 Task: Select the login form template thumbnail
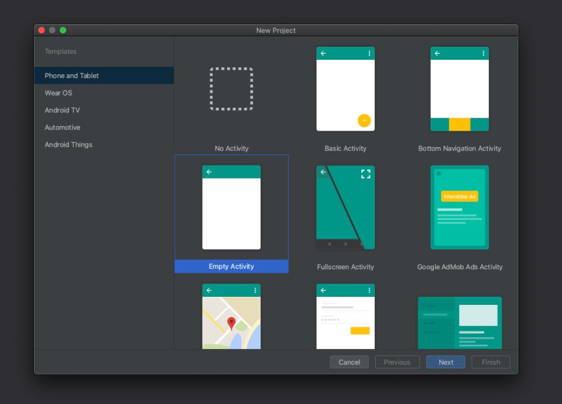tap(345, 317)
